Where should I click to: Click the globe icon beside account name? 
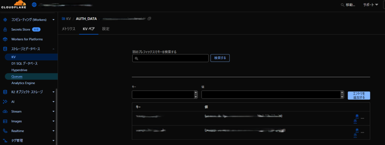34,4
